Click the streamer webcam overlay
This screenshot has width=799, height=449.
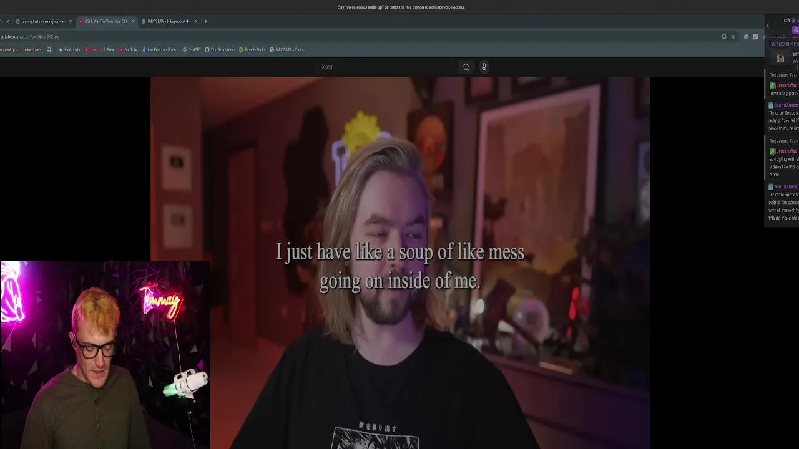tap(105, 355)
